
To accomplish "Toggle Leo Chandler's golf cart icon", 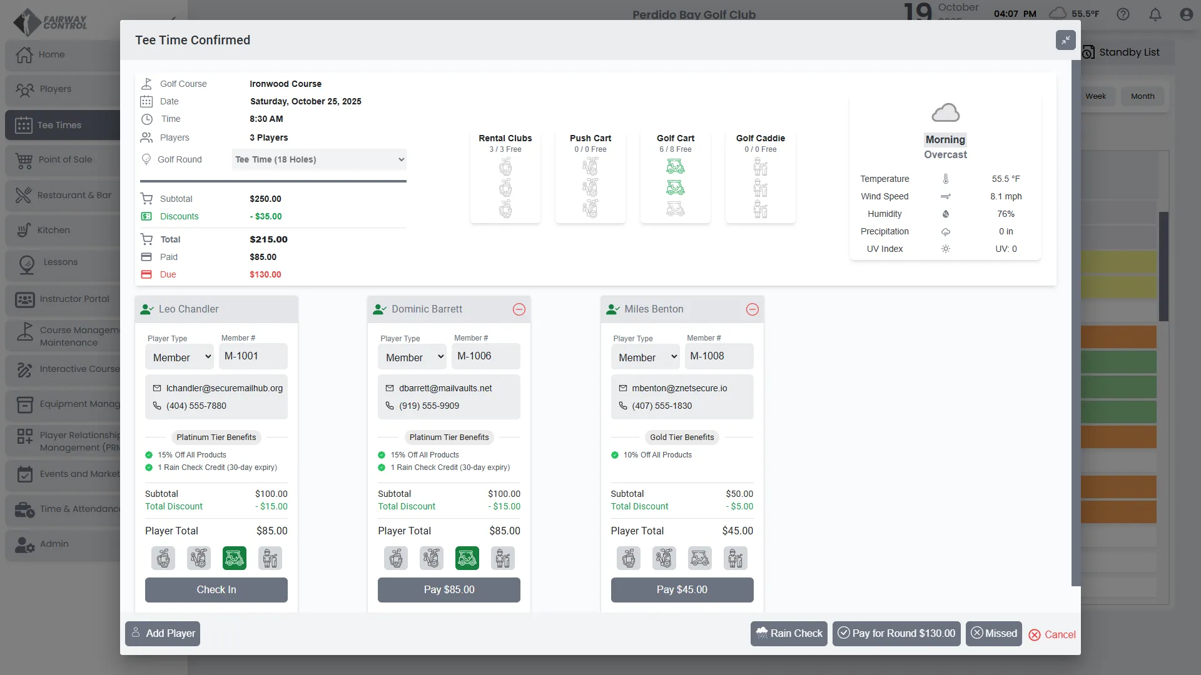I will [x=235, y=558].
